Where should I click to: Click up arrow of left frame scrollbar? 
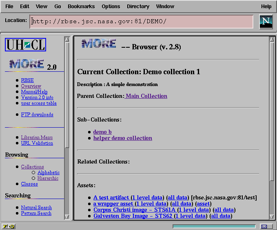[x=67, y=39]
